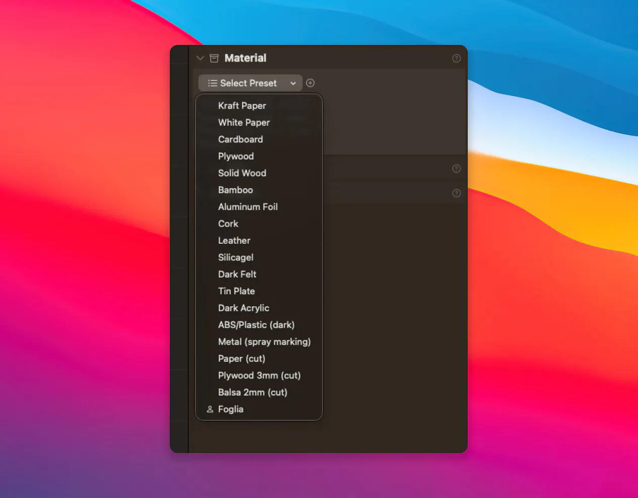638x498 pixels.
Task: Select the Tin Plate preset
Action: pyautogui.click(x=259, y=291)
